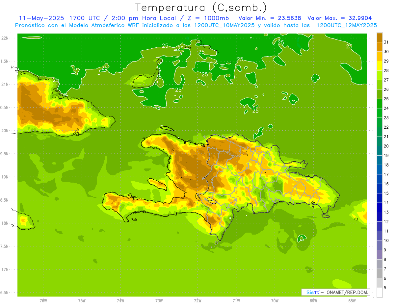Click 'Valor Min. = 23.5638' value

click(270, 18)
